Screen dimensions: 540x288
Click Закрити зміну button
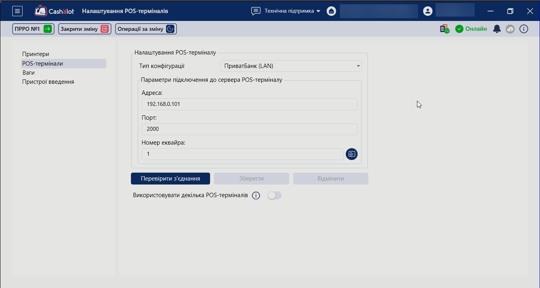pyautogui.click(x=84, y=29)
